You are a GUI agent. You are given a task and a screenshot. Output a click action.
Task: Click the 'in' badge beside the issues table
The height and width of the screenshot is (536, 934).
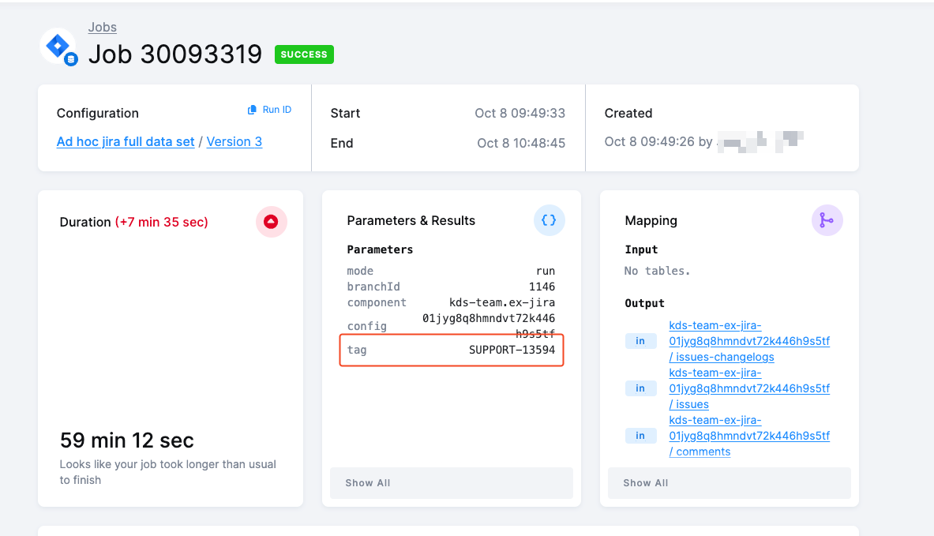coord(640,388)
